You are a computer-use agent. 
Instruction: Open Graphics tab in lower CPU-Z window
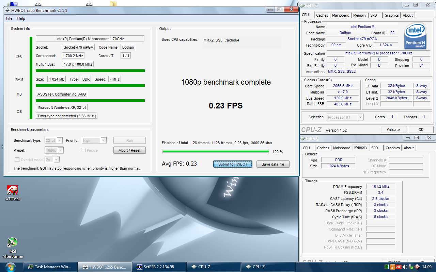[393, 148]
